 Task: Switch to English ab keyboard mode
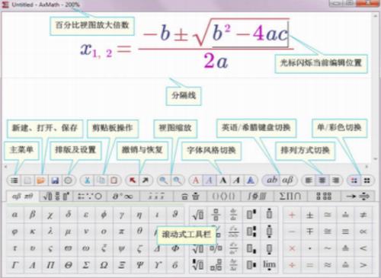pos(271,181)
